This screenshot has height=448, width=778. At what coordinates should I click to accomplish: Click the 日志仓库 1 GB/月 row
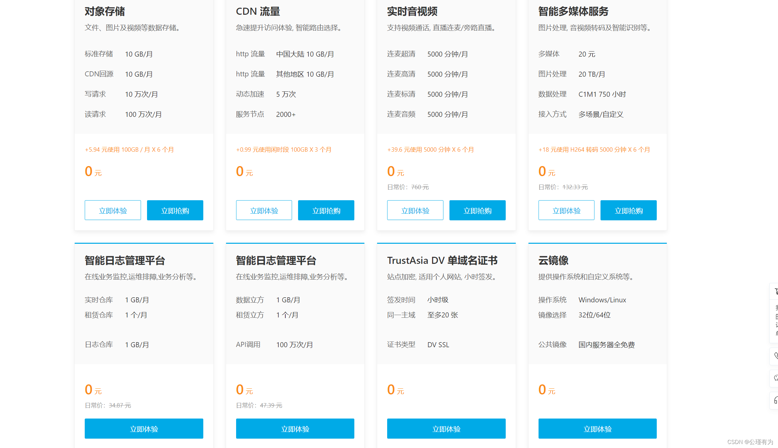(x=117, y=345)
